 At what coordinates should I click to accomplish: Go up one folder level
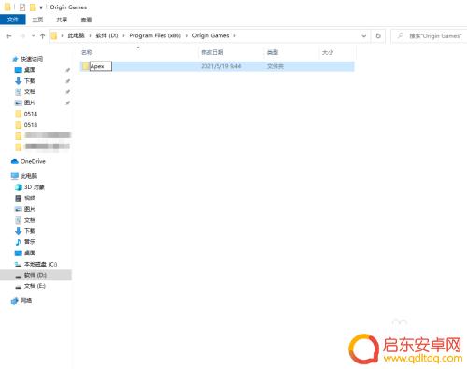pyautogui.click(x=43, y=36)
